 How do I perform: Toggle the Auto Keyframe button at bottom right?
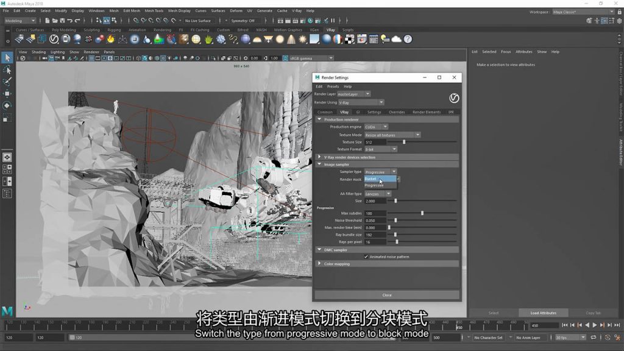pos(608,338)
